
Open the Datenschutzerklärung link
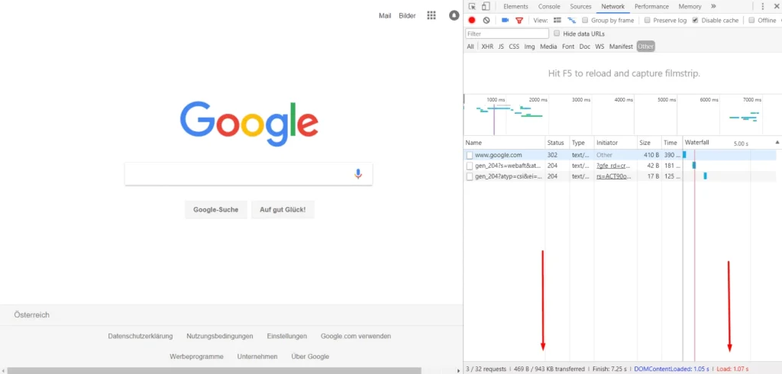pos(141,336)
